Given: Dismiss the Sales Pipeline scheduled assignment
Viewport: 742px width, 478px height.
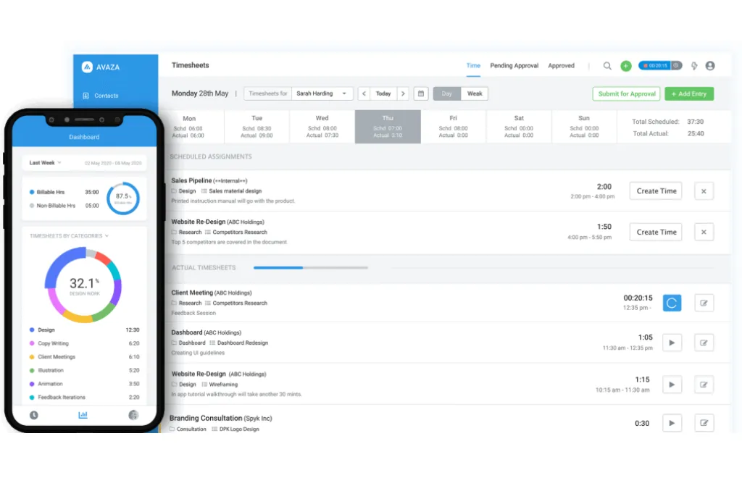Looking at the screenshot, I should (x=704, y=191).
